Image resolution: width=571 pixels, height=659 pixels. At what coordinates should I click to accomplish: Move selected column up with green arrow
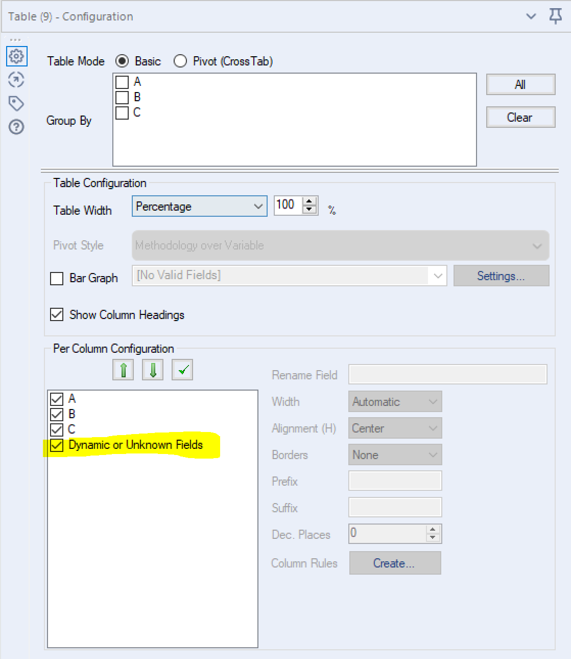pos(123,369)
